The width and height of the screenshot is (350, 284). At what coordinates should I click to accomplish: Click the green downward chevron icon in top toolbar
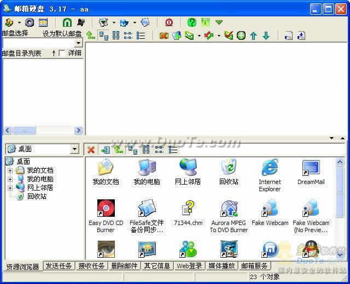[x=219, y=22]
